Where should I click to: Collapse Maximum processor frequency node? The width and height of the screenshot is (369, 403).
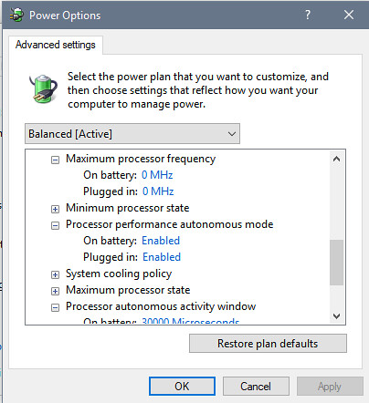click(55, 160)
